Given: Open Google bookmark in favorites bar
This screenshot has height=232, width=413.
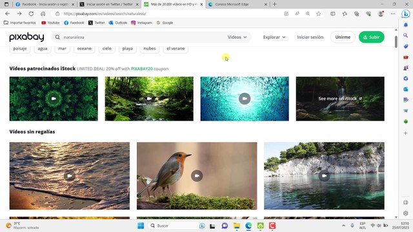Looking at the screenshot, I should (165, 23).
